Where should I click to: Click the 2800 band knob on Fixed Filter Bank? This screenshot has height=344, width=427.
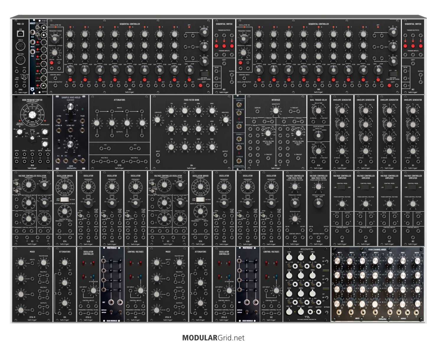point(212,111)
